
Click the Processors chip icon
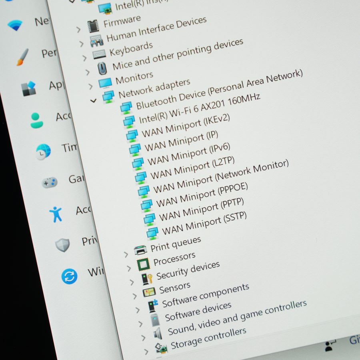point(143,264)
